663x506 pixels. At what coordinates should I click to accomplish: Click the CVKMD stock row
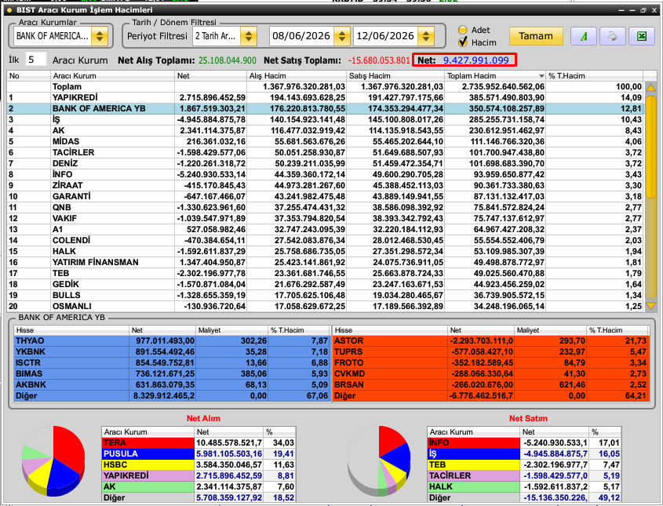click(x=490, y=373)
